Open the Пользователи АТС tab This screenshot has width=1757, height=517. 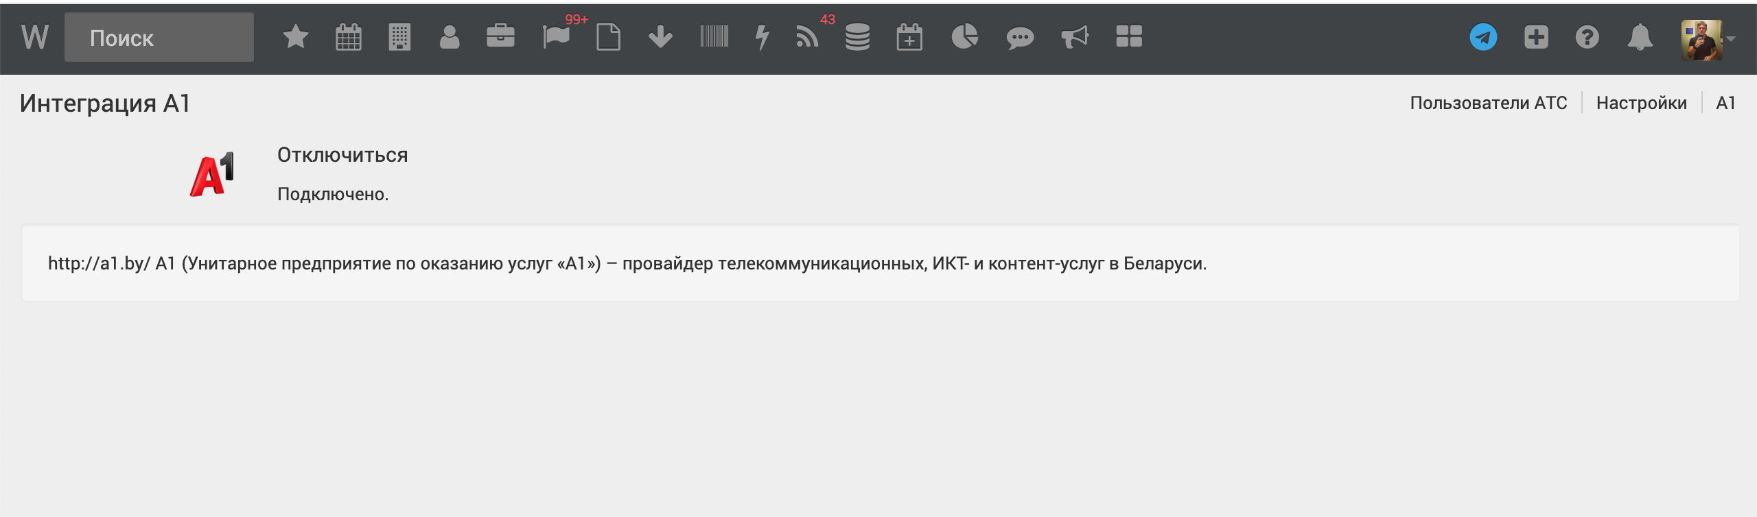coord(1488,103)
